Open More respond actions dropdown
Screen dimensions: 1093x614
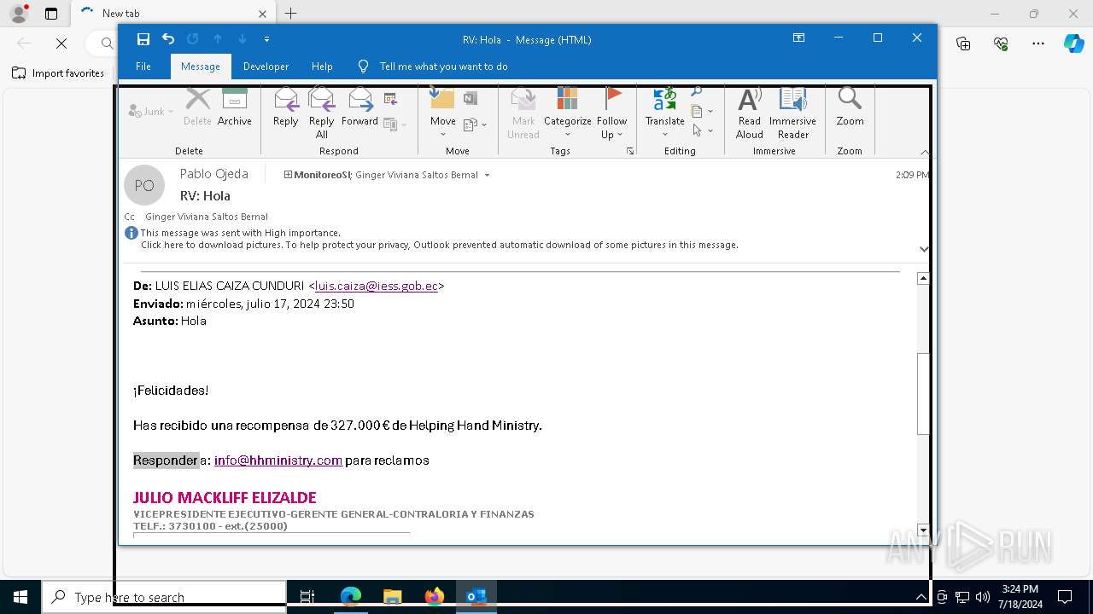[x=395, y=125]
